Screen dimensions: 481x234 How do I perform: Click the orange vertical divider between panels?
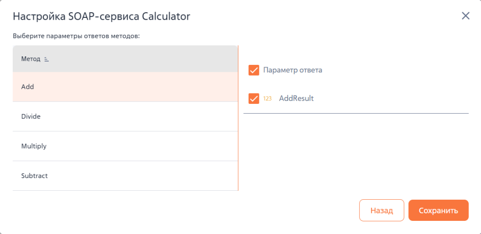click(x=238, y=118)
